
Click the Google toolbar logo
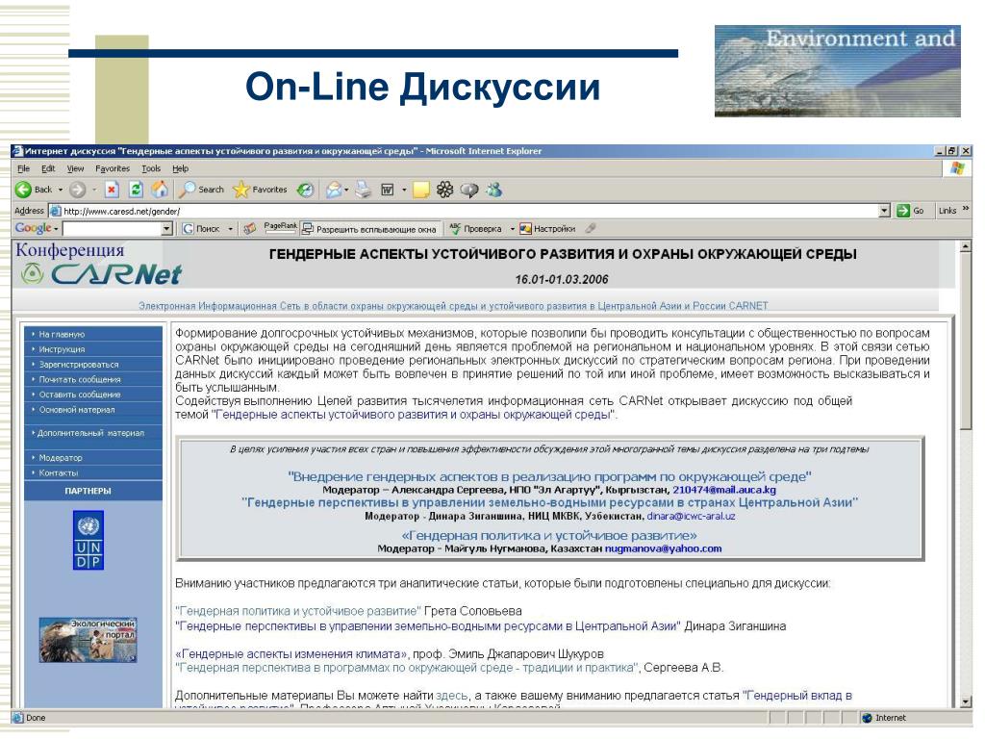[34, 229]
